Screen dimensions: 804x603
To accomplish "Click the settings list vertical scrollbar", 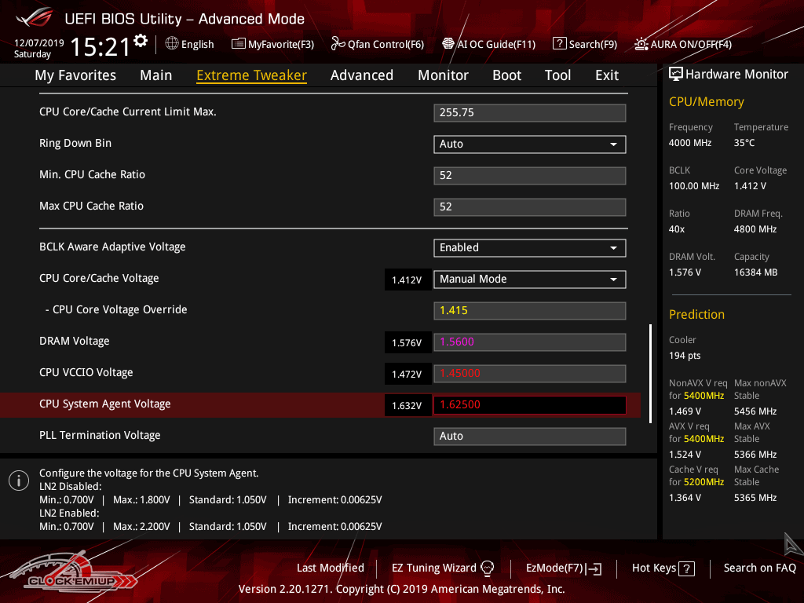I will tap(650, 373).
